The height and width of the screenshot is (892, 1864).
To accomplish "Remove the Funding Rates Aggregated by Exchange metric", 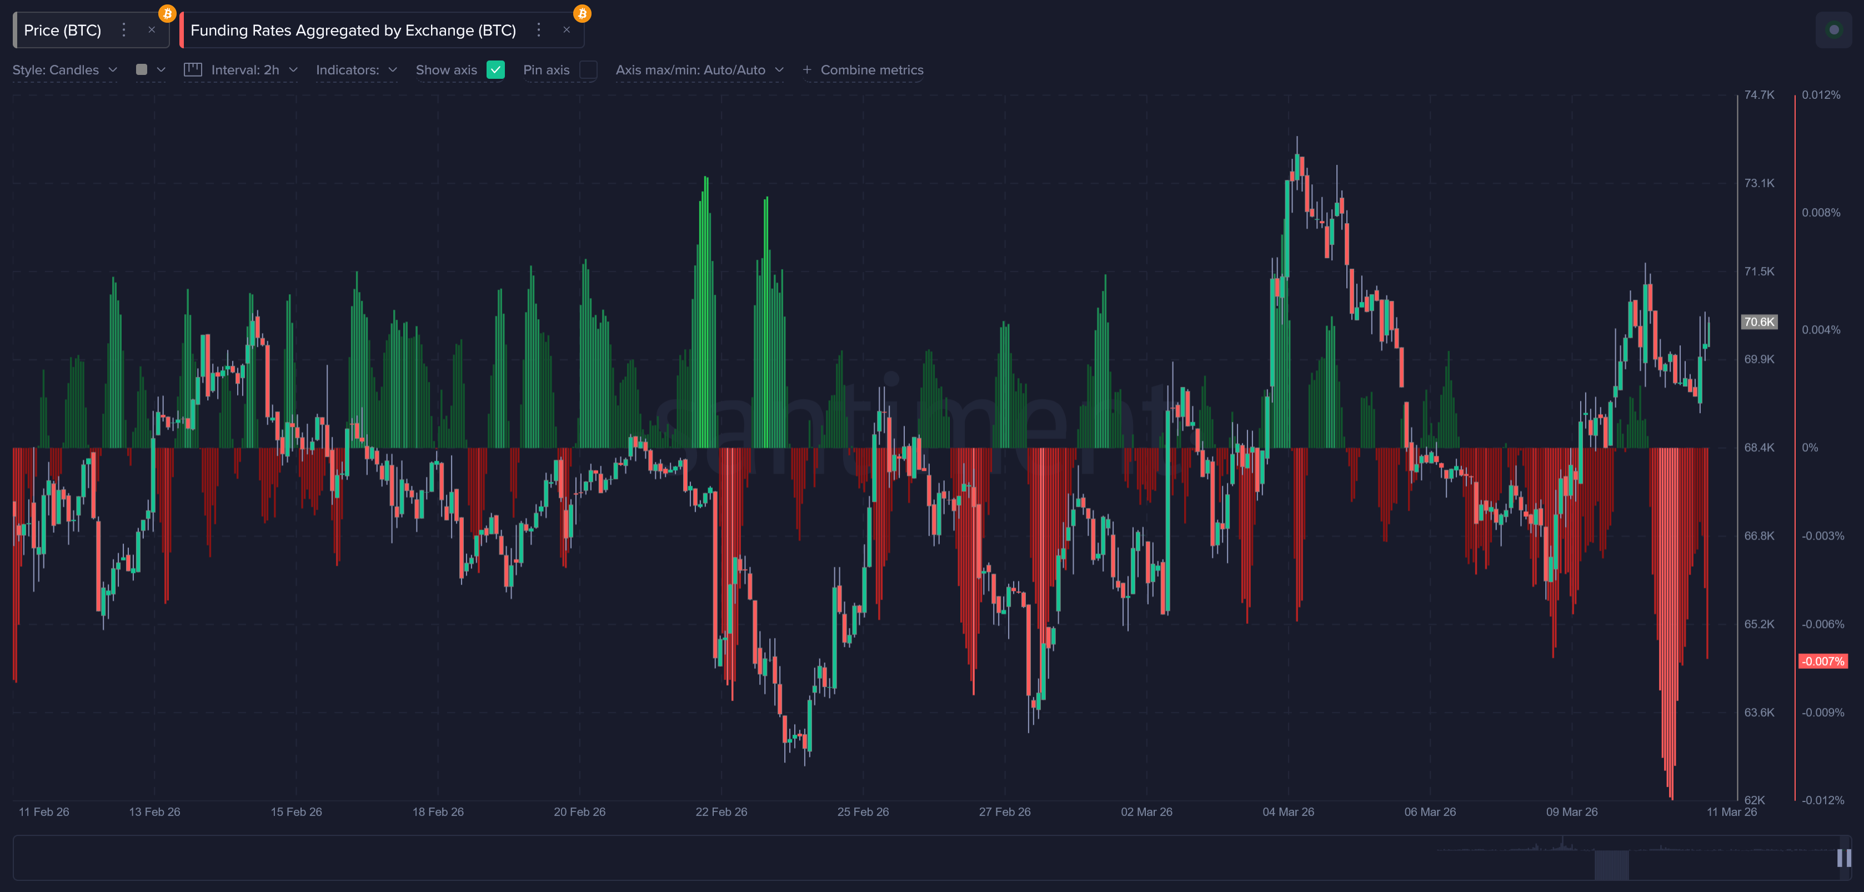I will pos(567,29).
